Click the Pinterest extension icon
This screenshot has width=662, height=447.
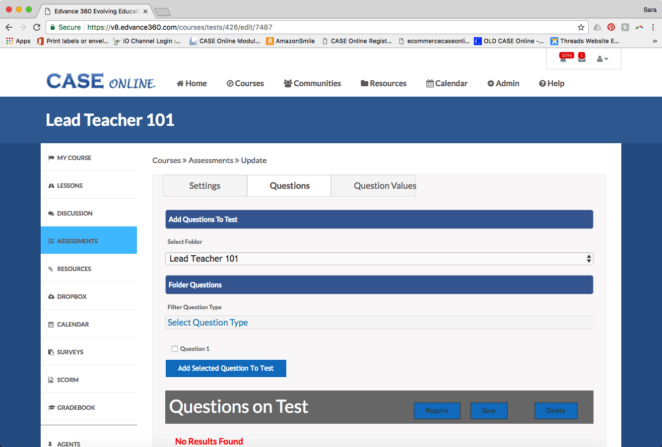611,27
